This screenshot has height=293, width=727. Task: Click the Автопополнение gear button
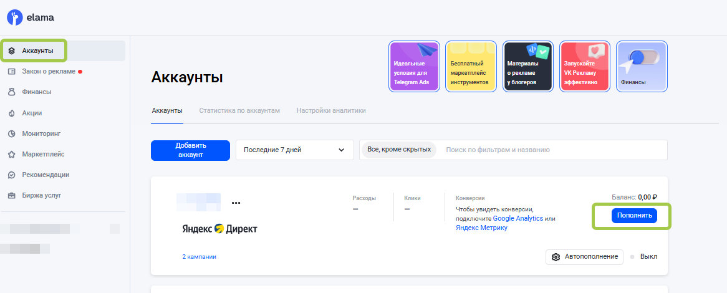[584, 257]
